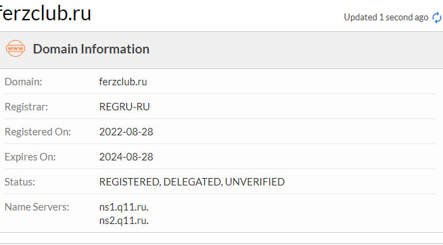Click the Expires On: label
443x245 pixels.
coord(30,157)
